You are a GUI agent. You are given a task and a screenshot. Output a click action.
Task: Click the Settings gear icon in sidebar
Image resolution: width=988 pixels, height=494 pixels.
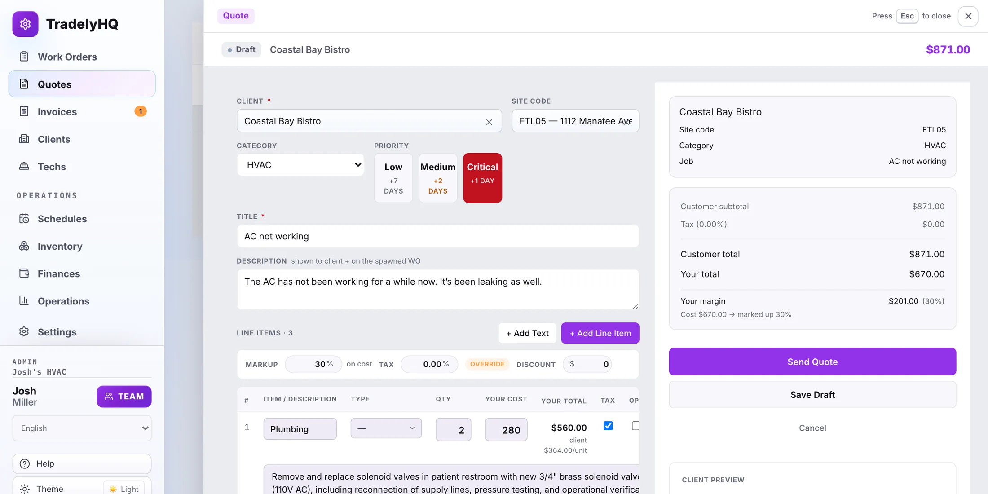point(24,332)
